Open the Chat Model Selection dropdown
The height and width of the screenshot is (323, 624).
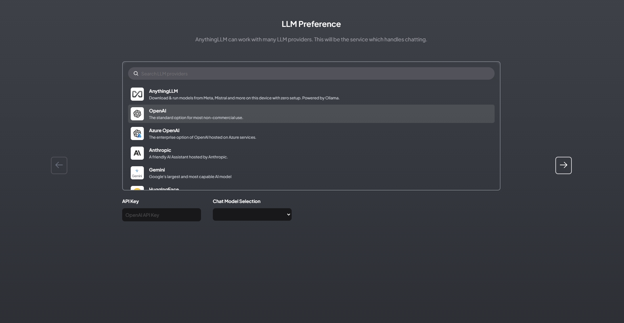tap(252, 214)
